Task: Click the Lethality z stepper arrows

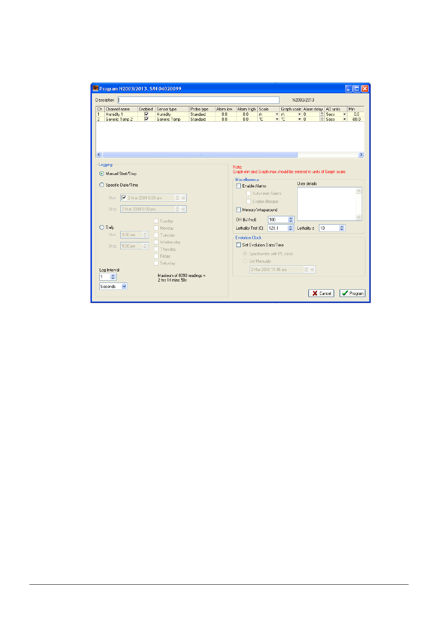Action: [342, 228]
